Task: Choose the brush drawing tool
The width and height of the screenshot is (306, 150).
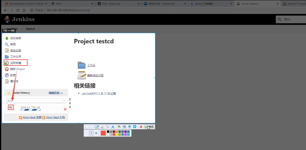Action: click(x=102, y=127)
